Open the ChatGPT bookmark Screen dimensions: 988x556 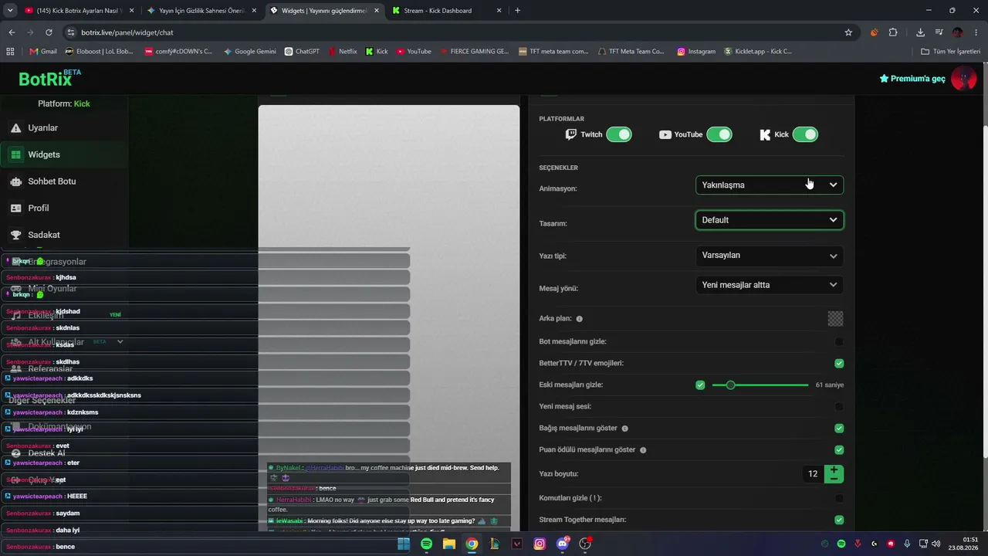coord(302,52)
